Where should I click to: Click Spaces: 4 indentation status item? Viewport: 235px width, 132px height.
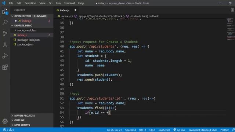[x=130, y=130]
